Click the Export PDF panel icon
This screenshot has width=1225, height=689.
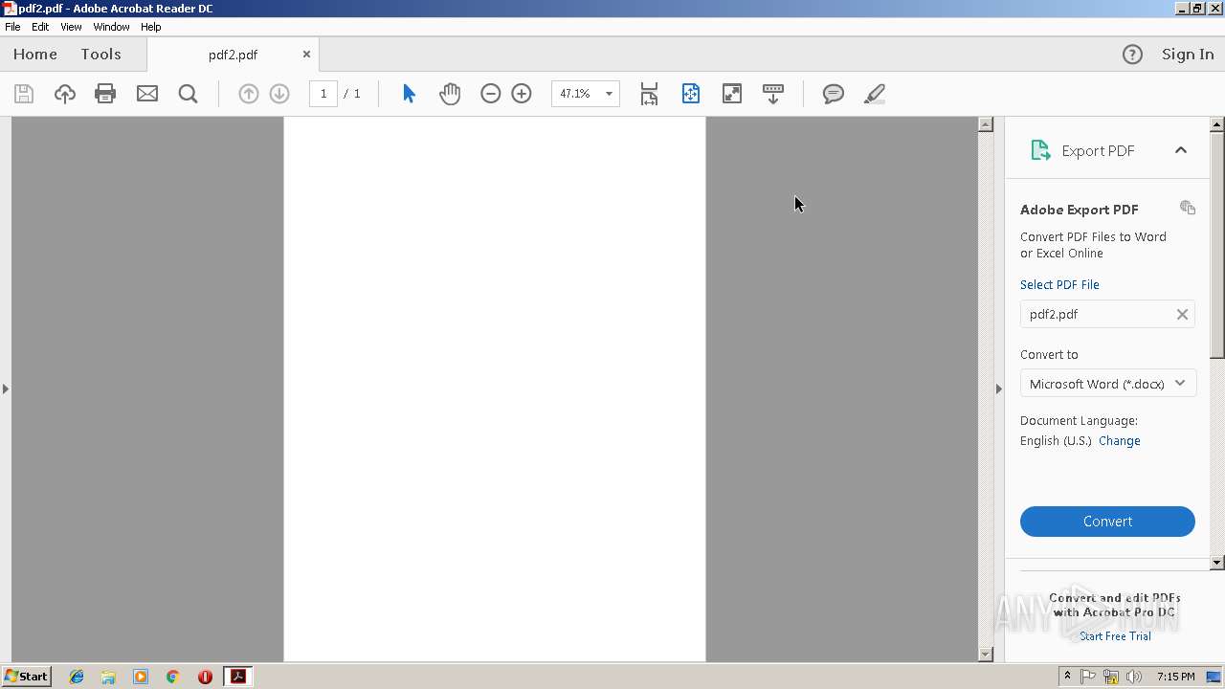[x=1040, y=150]
